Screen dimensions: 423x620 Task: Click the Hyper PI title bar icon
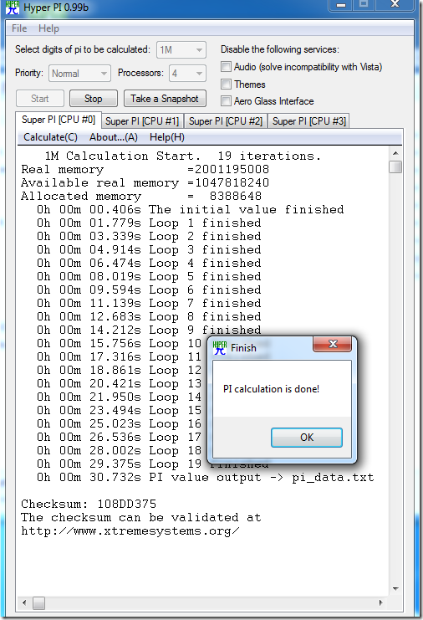point(13,8)
